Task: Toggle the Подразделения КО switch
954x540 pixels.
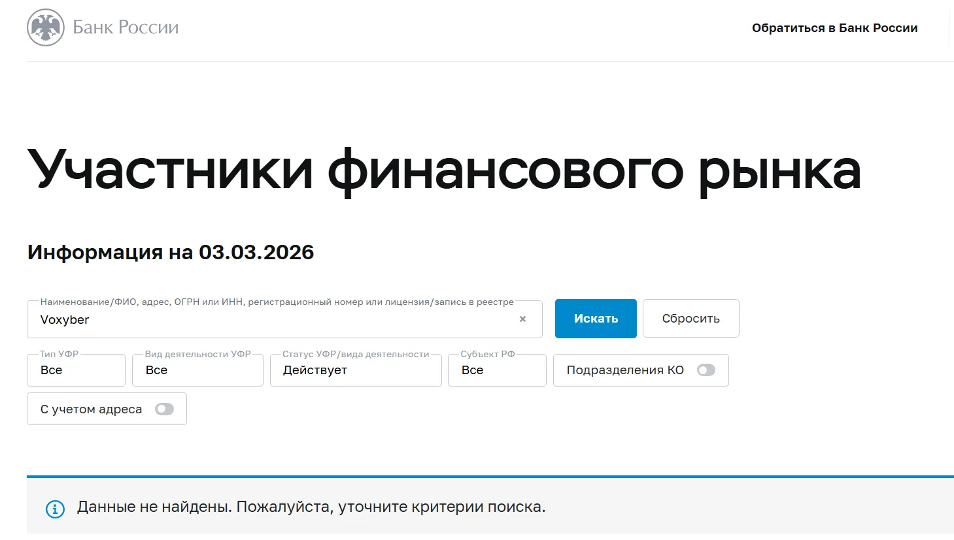Action: point(706,370)
